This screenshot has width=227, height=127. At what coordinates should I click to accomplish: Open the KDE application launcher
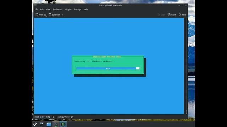pos(35,124)
